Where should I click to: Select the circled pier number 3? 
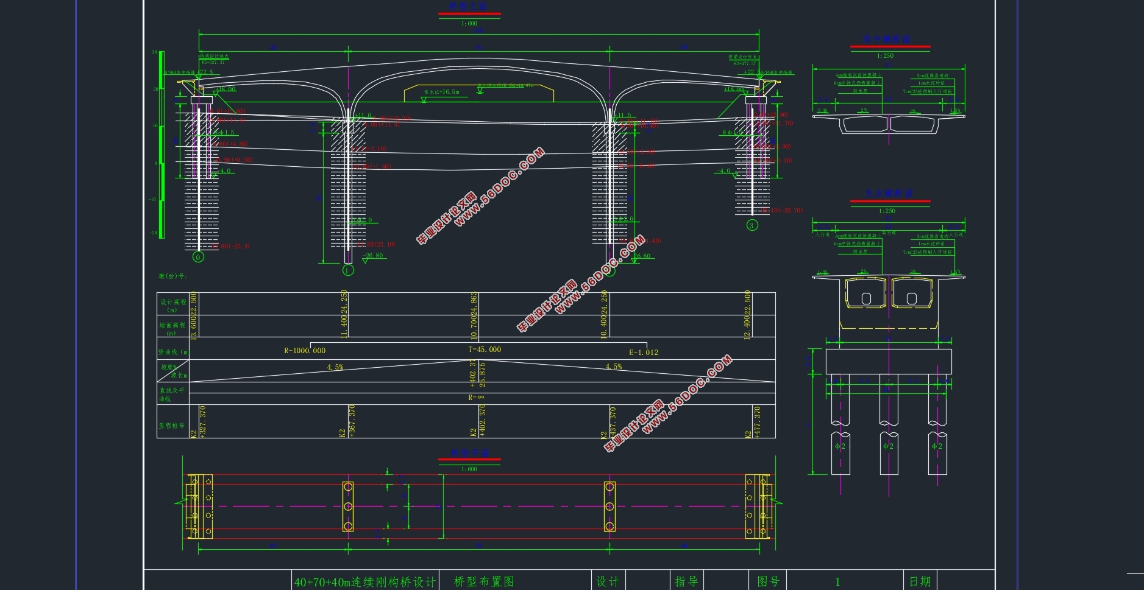tap(752, 225)
